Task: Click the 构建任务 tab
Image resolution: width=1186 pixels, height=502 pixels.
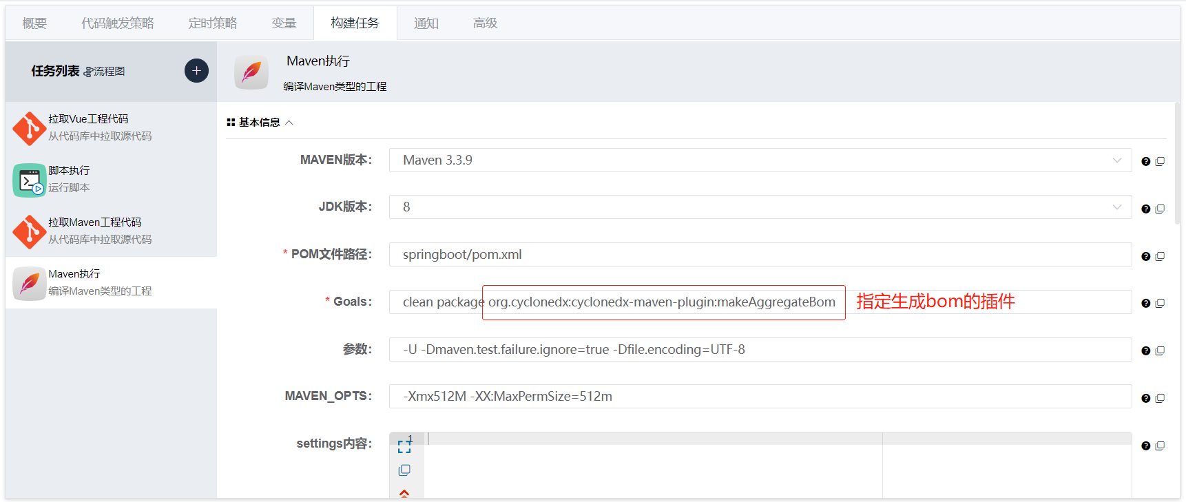Action: click(x=355, y=23)
